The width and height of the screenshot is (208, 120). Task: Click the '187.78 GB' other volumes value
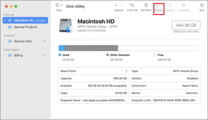(116, 60)
